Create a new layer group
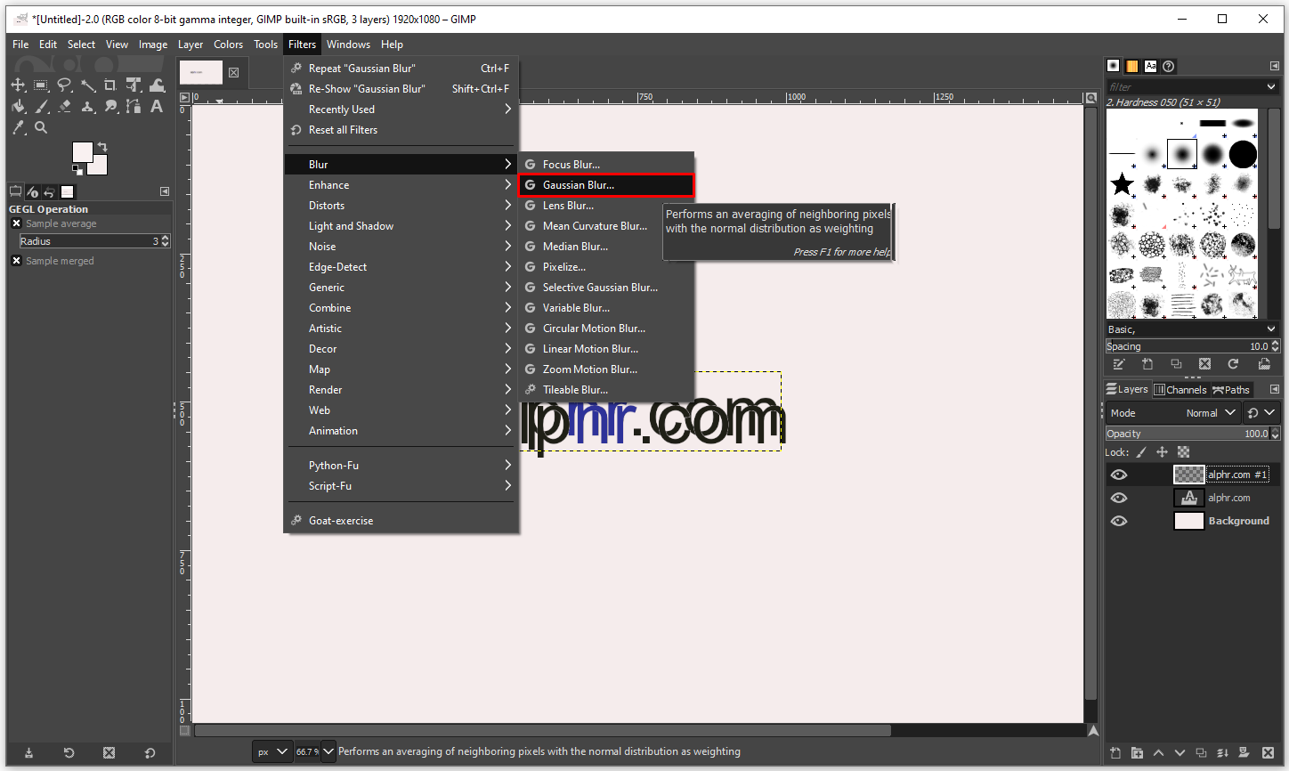This screenshot has height=771, width=1289. tap(1137, 753)
